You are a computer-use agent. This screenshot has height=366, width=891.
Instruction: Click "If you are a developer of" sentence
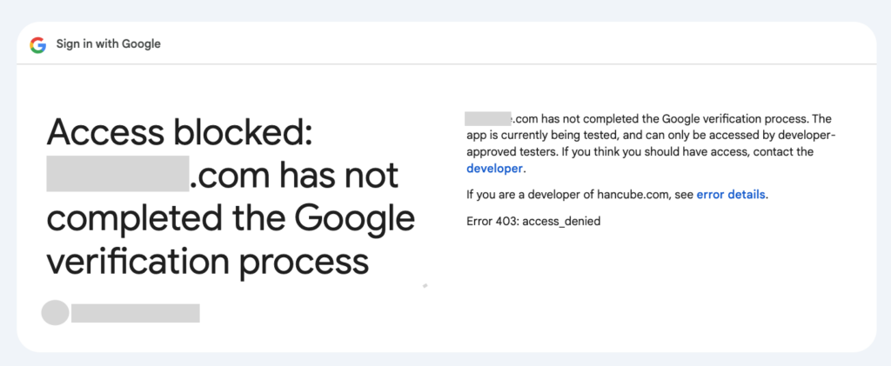(x=531, y=195)
